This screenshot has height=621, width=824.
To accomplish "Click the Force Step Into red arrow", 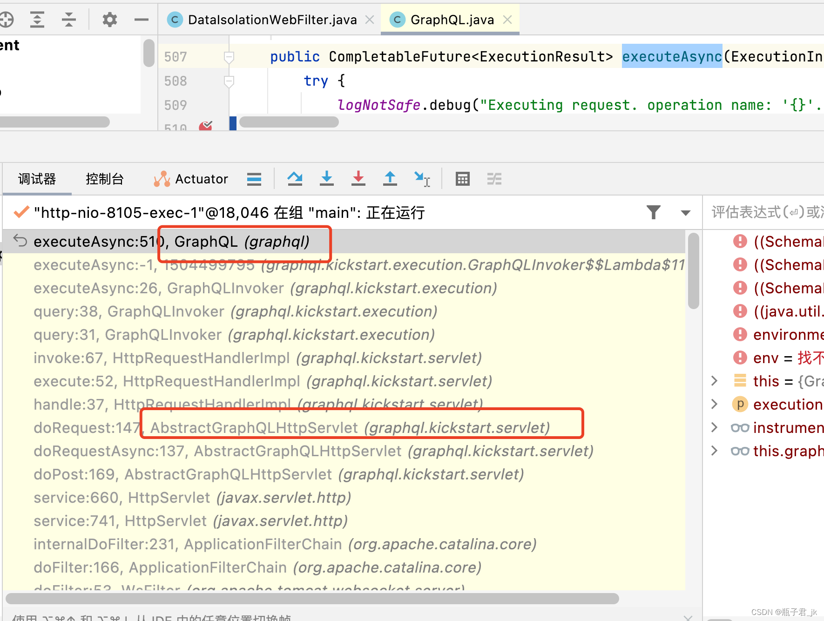I will point(358,179).
